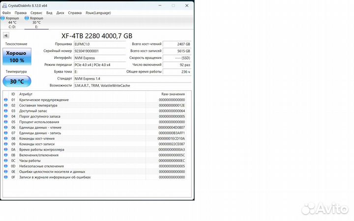Click total host writes value 5615 GB

click(x=177, y=51)
